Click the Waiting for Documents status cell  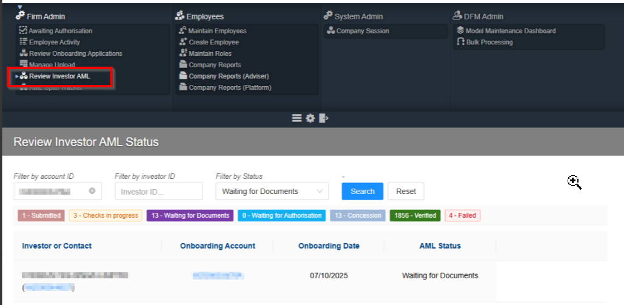pyautogui.click(x=440, y=275)
